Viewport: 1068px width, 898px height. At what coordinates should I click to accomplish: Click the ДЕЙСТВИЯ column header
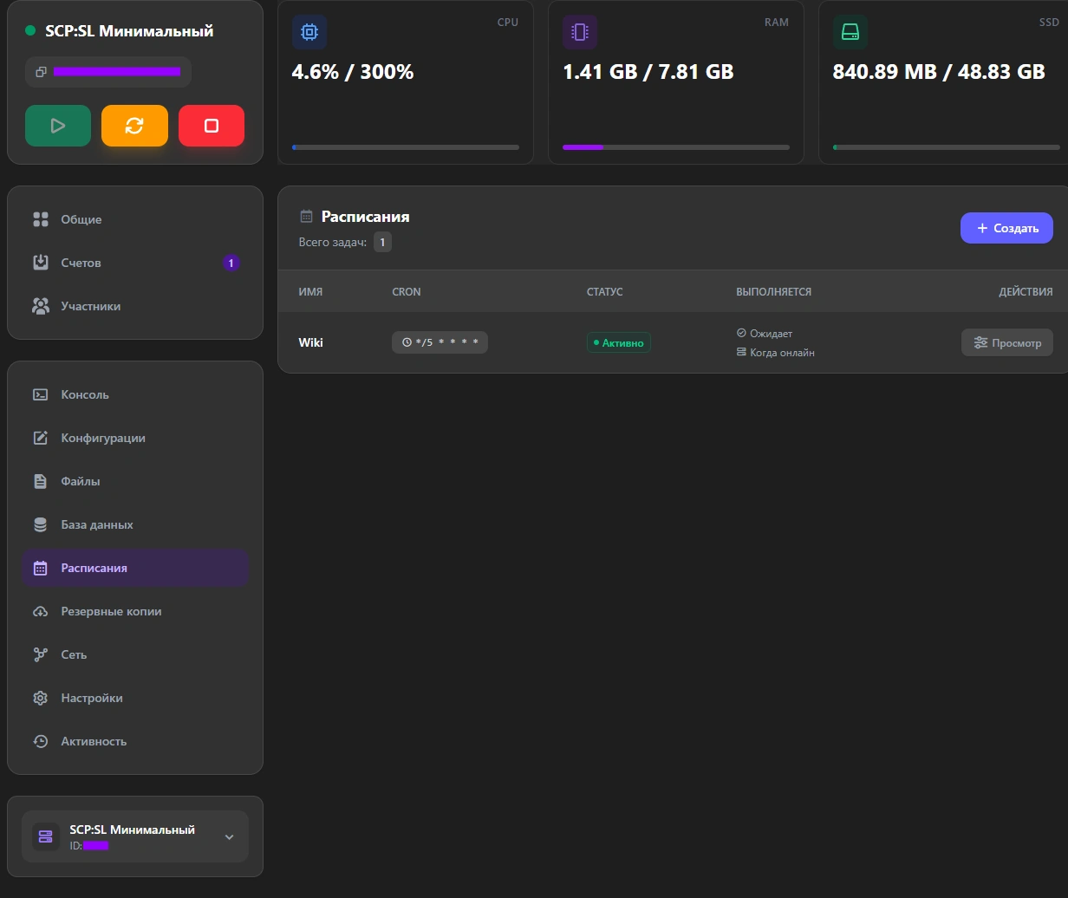[1026, 292]
